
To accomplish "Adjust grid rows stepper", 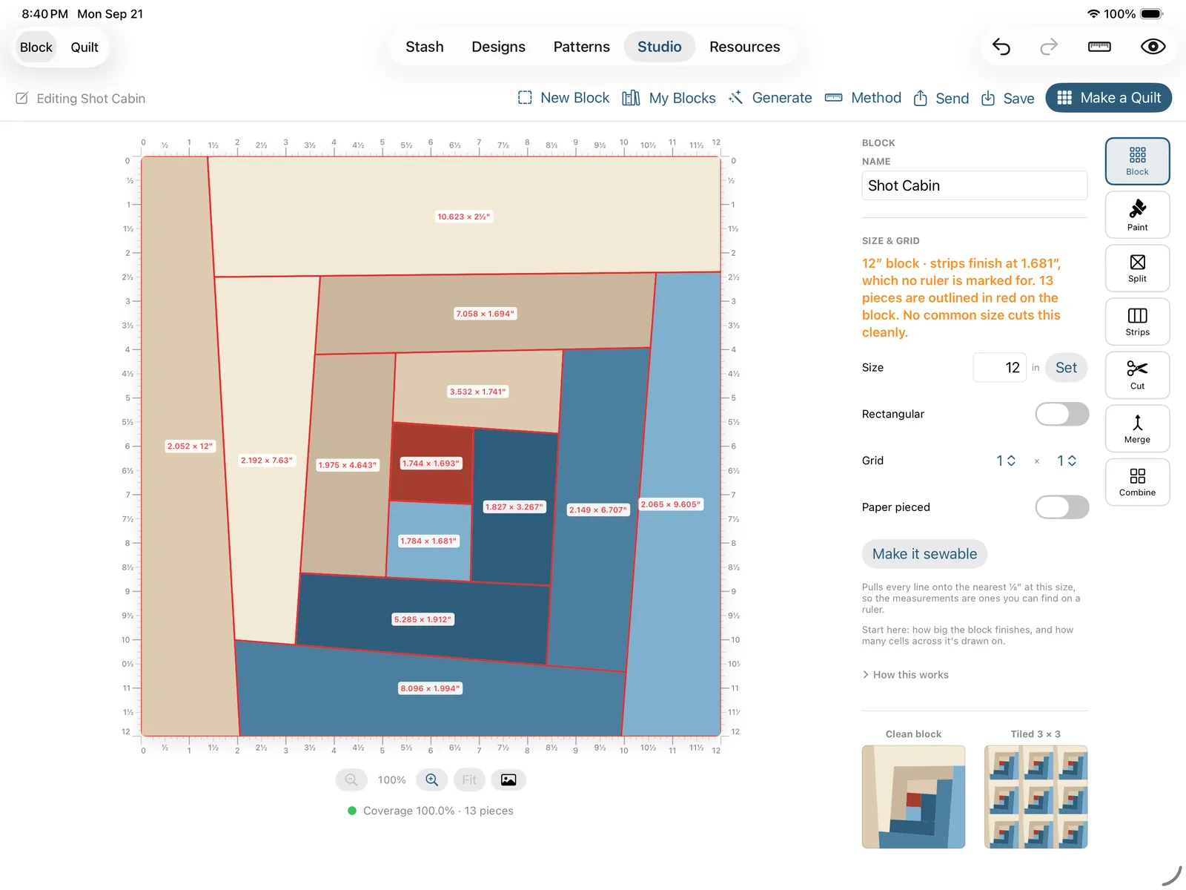I will coord(1066,461).
